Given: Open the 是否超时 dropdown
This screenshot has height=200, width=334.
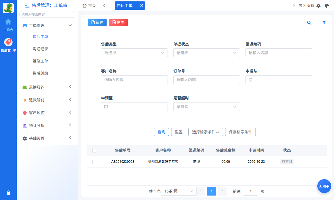Looking at the screenshot, I should click(207, 107).
